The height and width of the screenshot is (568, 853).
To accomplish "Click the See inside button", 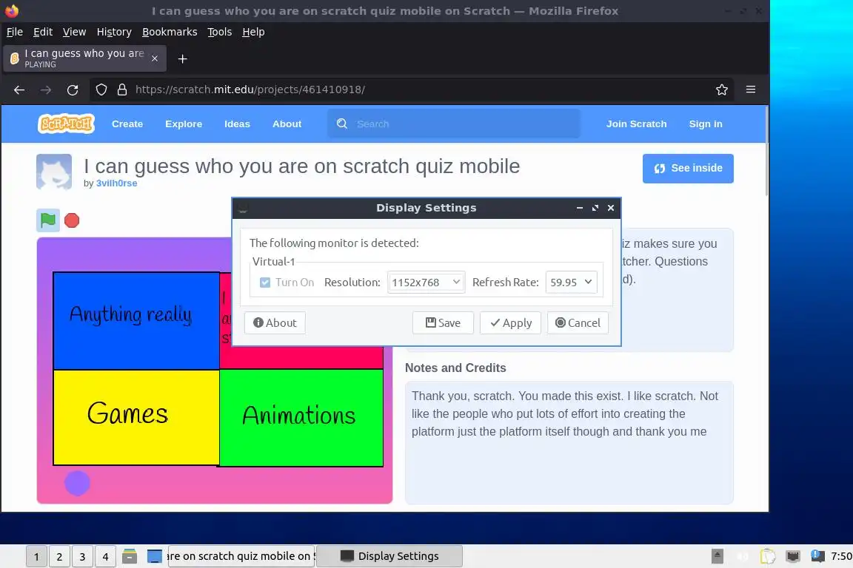I will [x=688, y=169].
